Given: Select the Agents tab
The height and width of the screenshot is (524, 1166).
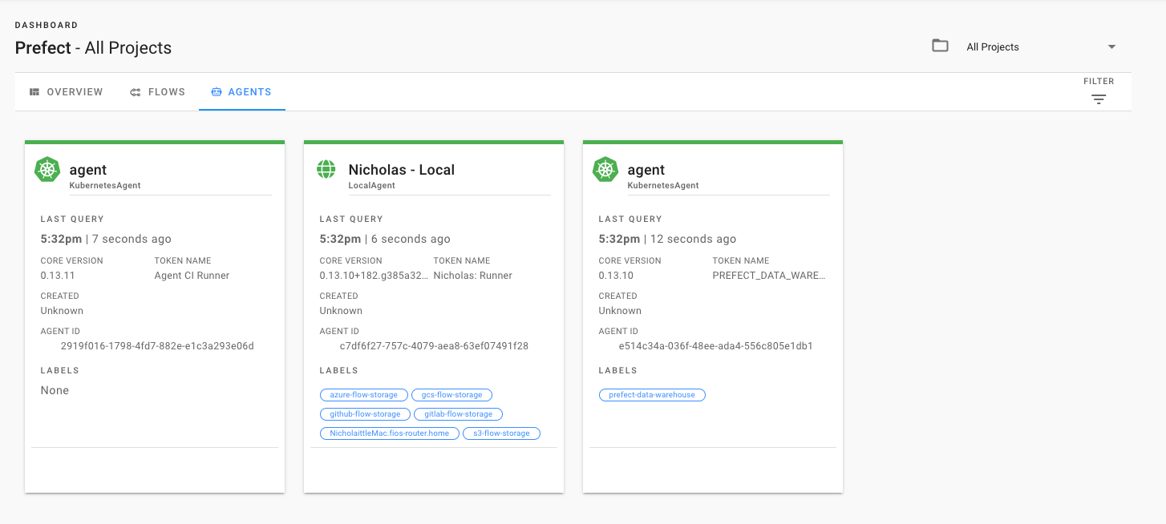Looking at the screenshot, I should tap(241, 92).
